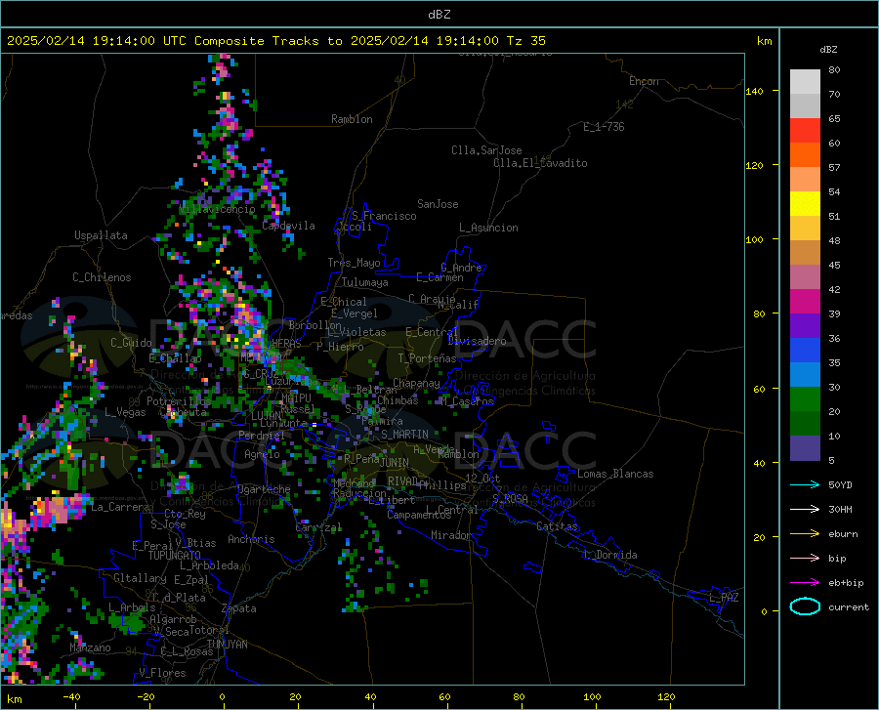Click the Uspallata map label
Image resolution: width=879 pixels, height=710 pixels.
[101, 235]
